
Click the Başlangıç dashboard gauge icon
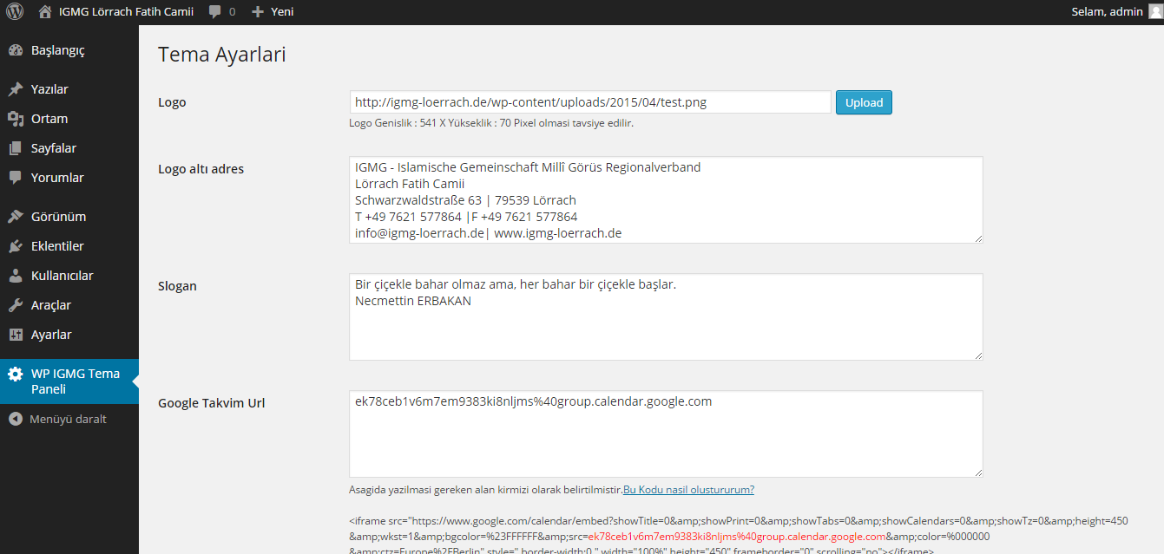tap(15, 50)
